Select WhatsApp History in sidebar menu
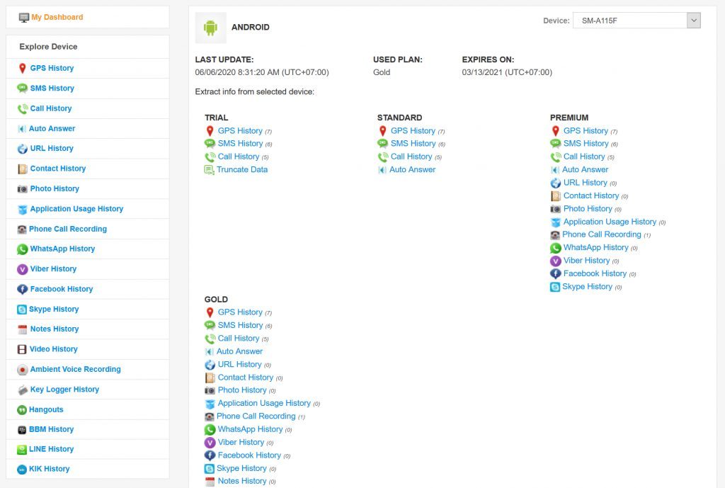 click(62, 249)
